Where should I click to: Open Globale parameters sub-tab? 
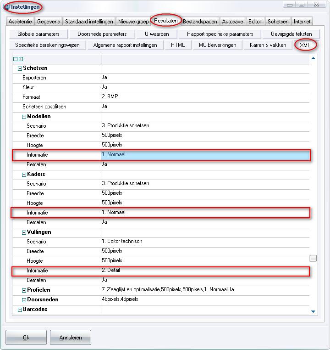(x=38, y=34)
